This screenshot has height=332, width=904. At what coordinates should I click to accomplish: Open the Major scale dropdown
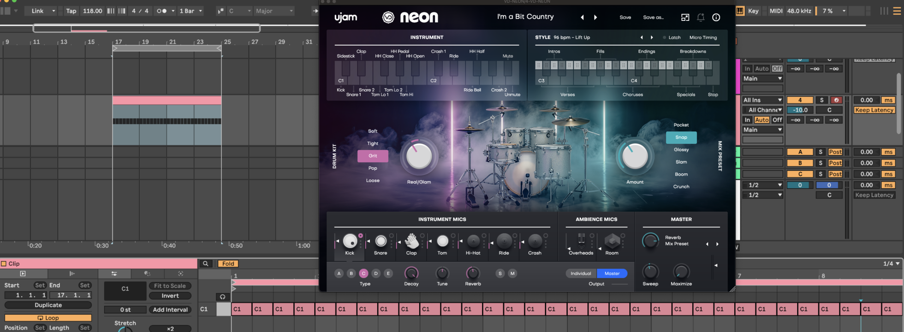[x=274, y=11]
